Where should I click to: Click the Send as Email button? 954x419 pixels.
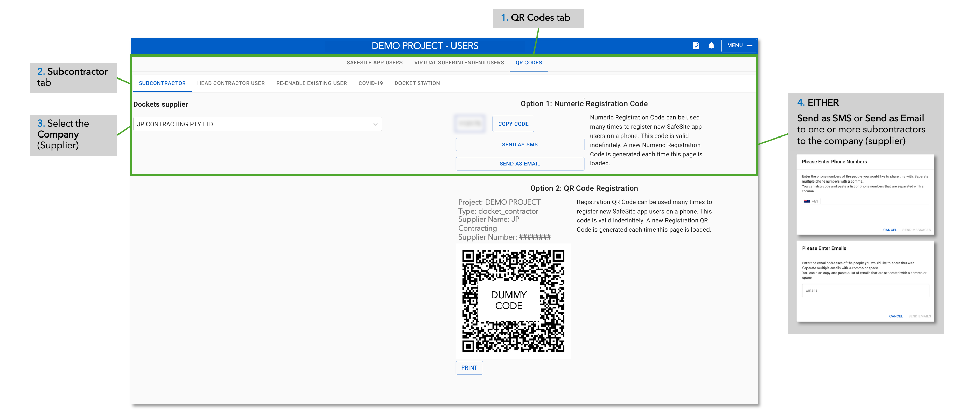pyautogui.click(x=520, y=164)
